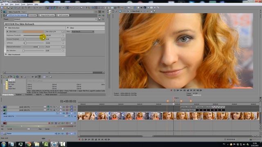This screenshot has width=262, height=147.
Task: Click the Project Media search icon
Action: click(50, 77)
